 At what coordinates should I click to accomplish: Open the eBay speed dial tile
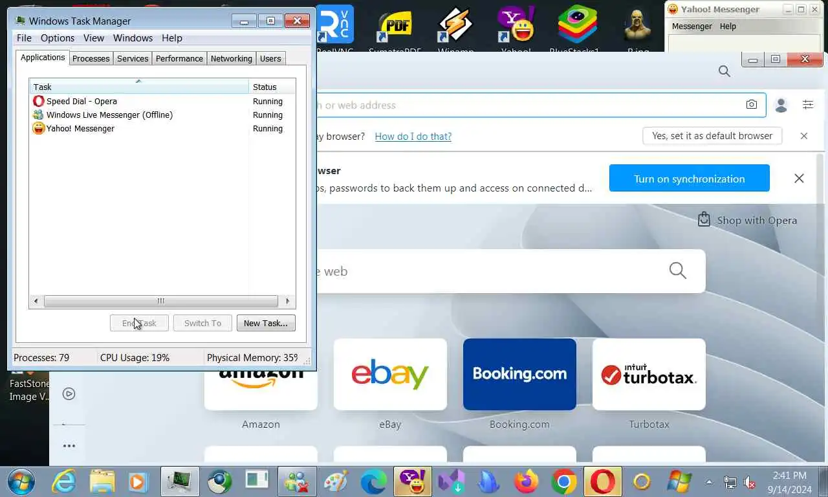pos(390,374)
